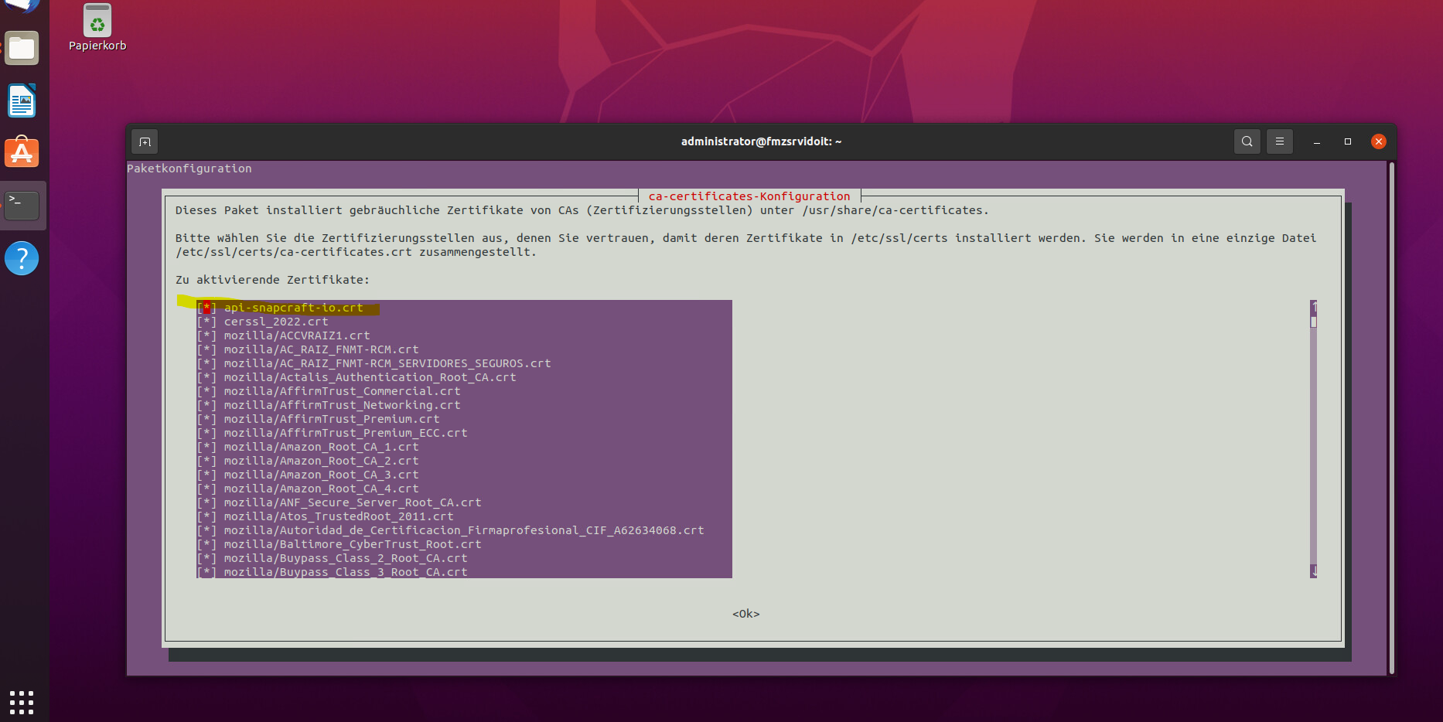Toggle the cerssl_2022.crt checkbox

206,322
